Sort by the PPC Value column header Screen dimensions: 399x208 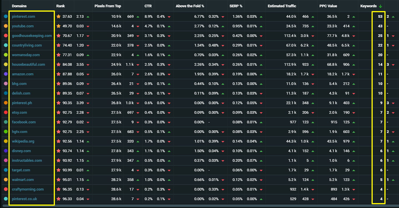328,6
